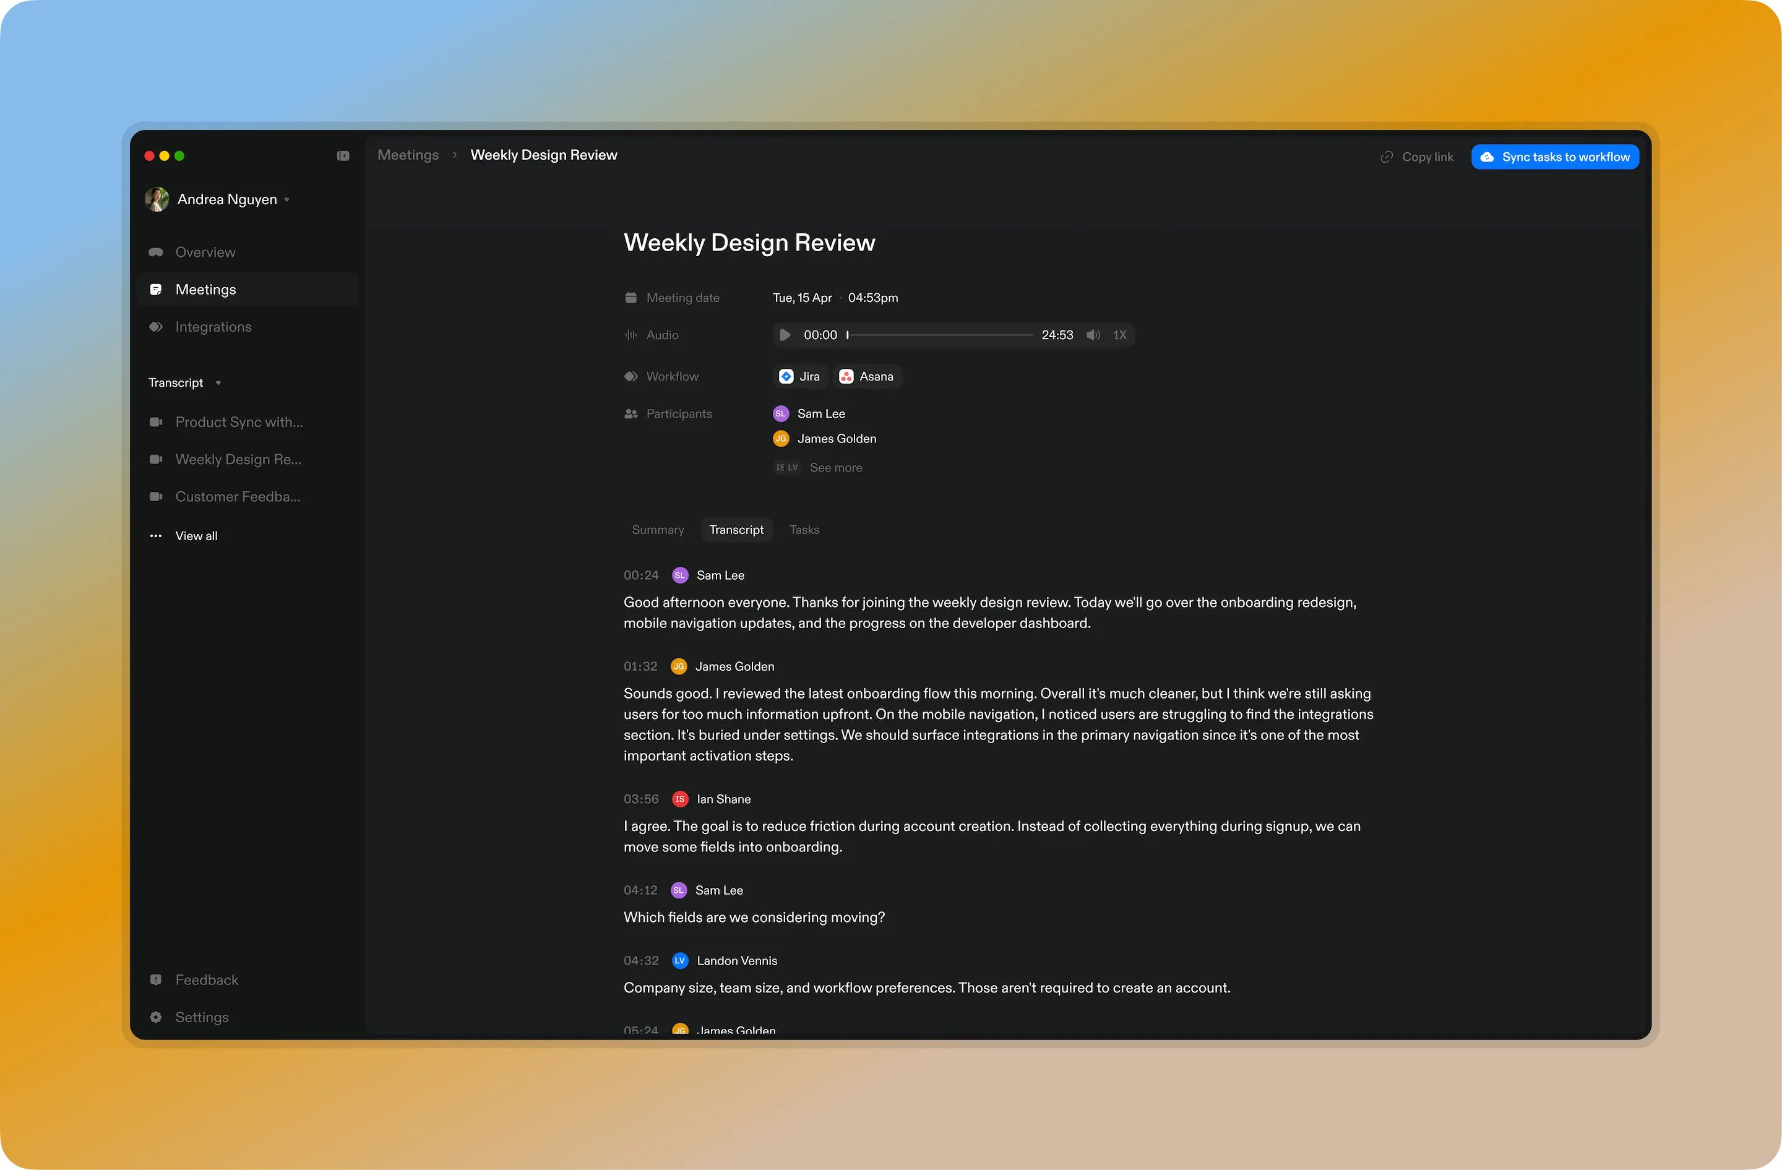1782x1170 pixels.
Task: Jump to timestamp 03:56
Action: coord(641,799)
